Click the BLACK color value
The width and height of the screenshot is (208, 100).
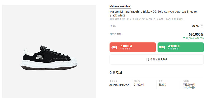click(x=162, y=85)
